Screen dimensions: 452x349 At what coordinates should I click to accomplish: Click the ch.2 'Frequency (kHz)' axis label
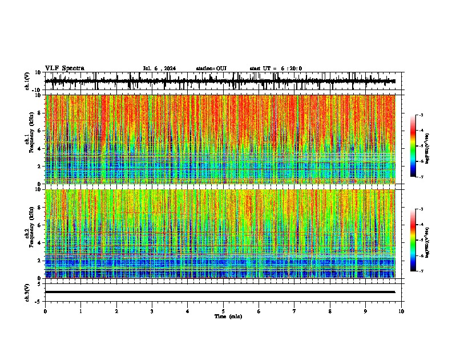pyautogui.click(x=32, y=227)
